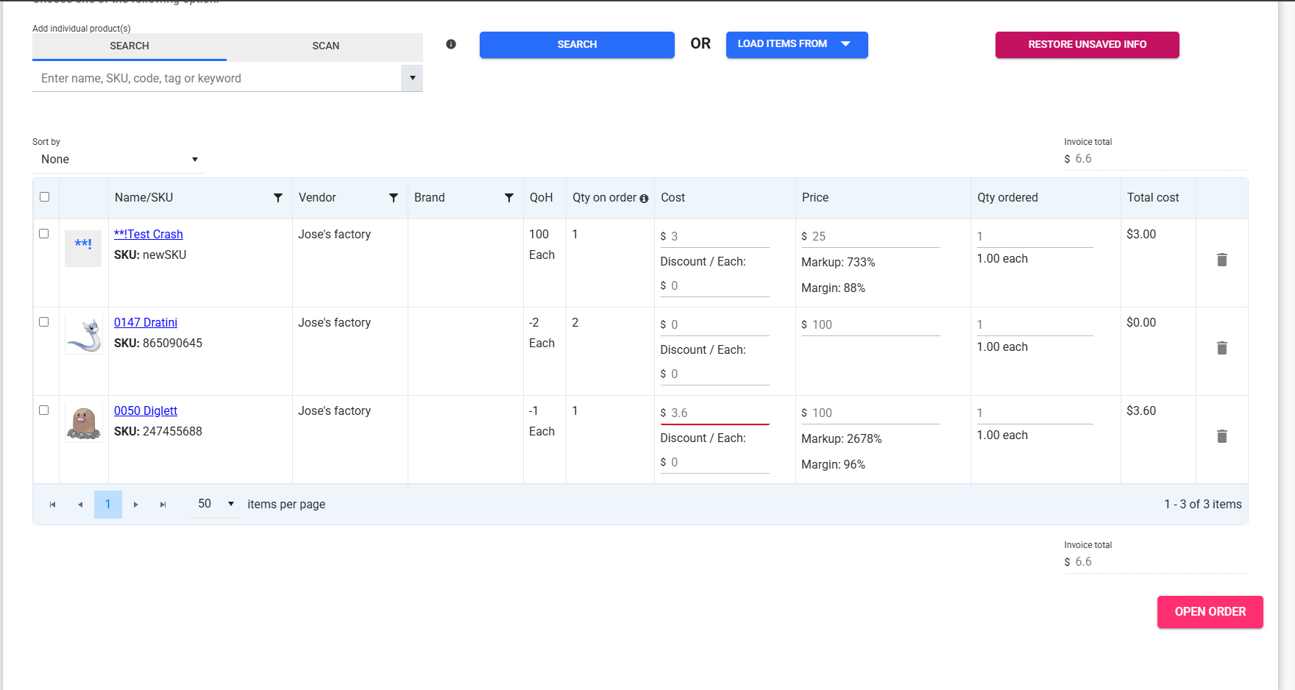The image size is (1295, 690).
Task: Select the Search tab
Action: tap(129, 46)
